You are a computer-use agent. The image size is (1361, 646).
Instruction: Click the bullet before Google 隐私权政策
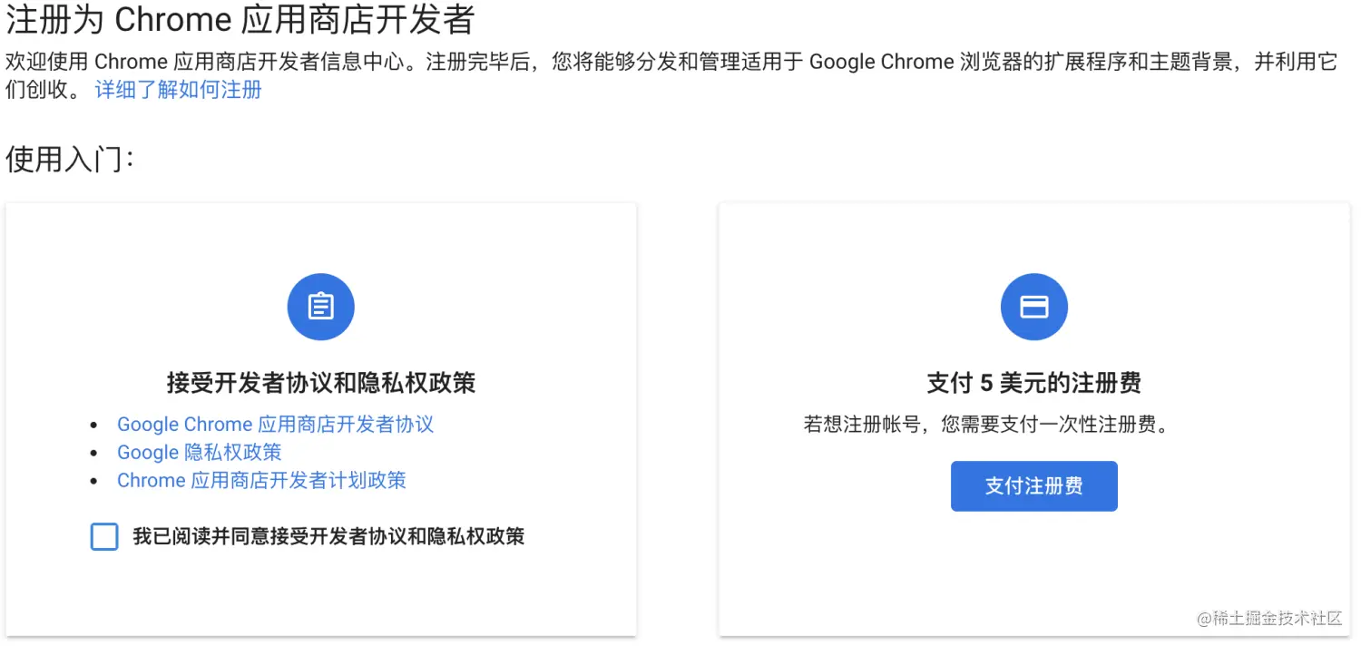tap(93, 453)
